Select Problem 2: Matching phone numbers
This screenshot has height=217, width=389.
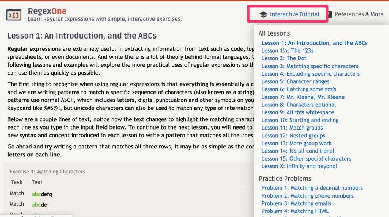click(307, 196)
